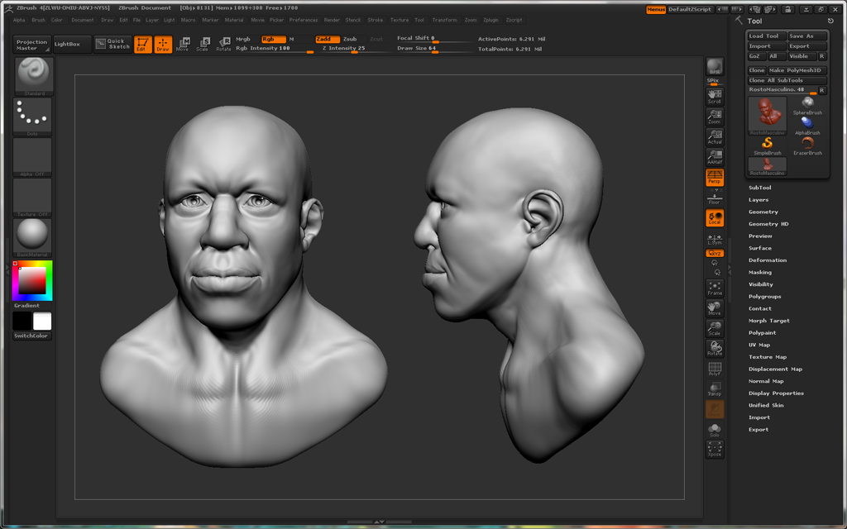
Task: Toggle Solo mode
Action: 715,430
